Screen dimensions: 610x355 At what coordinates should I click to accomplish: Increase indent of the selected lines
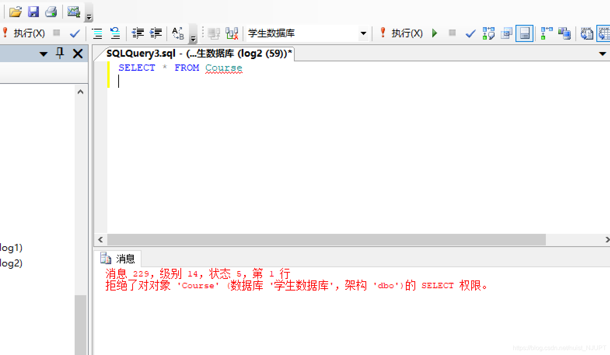[156, 33]
